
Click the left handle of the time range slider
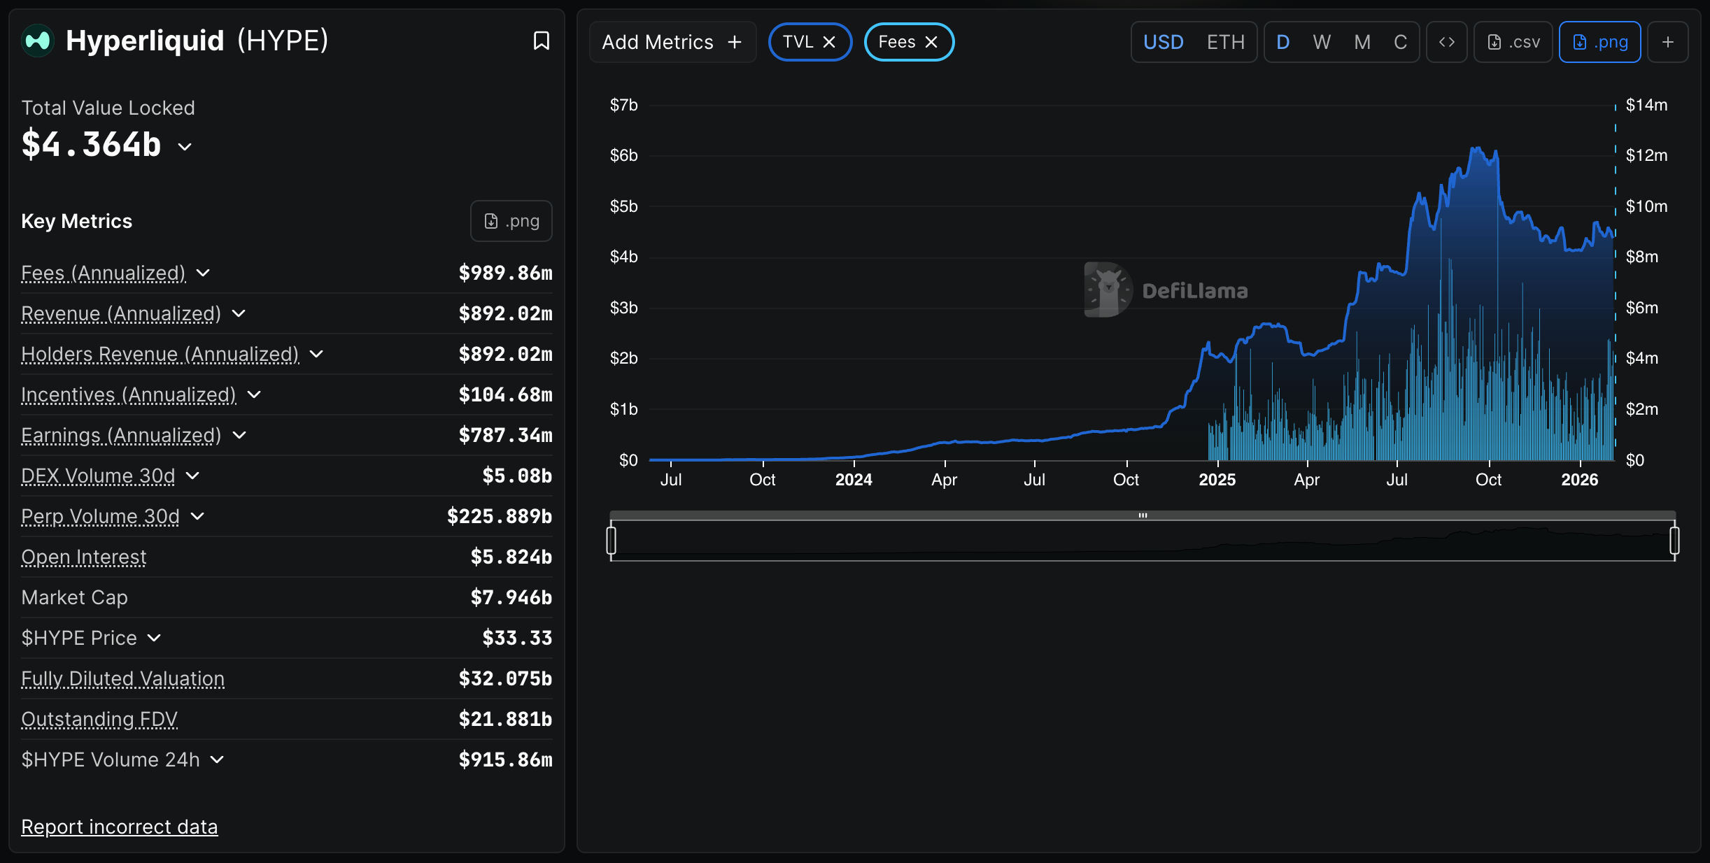coord(612,540)
